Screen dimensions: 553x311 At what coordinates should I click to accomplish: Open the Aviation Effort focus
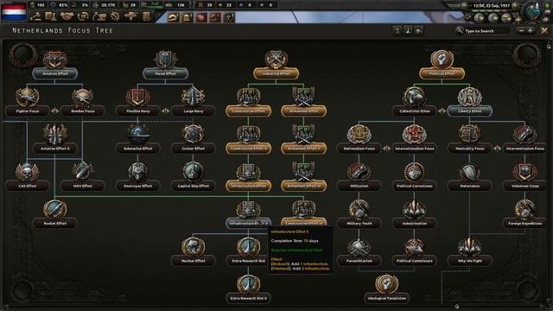coord(54,65)
